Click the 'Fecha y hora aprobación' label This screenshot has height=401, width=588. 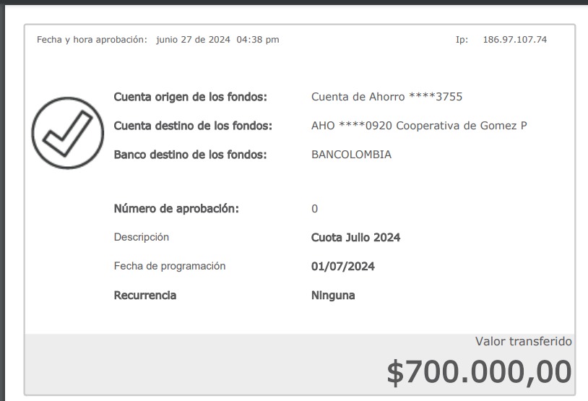pos(92,40)
